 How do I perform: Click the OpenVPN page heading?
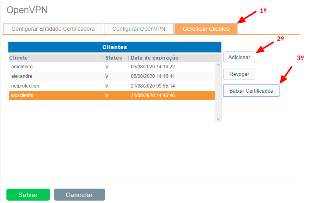(27, 10)
